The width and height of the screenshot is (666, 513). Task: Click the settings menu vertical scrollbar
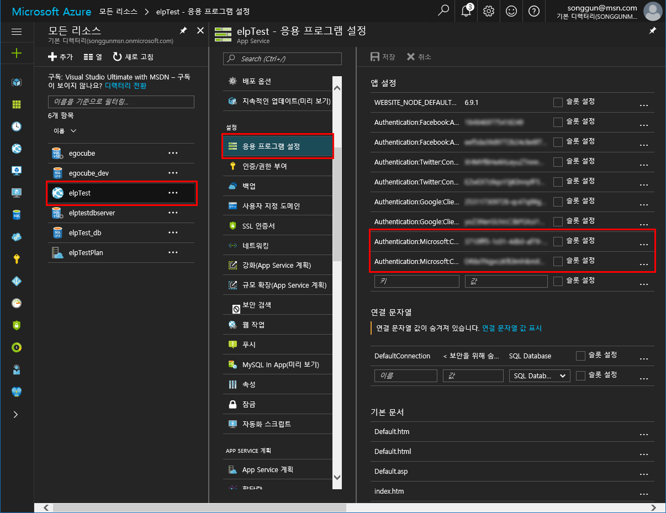(x=337, y=204)
